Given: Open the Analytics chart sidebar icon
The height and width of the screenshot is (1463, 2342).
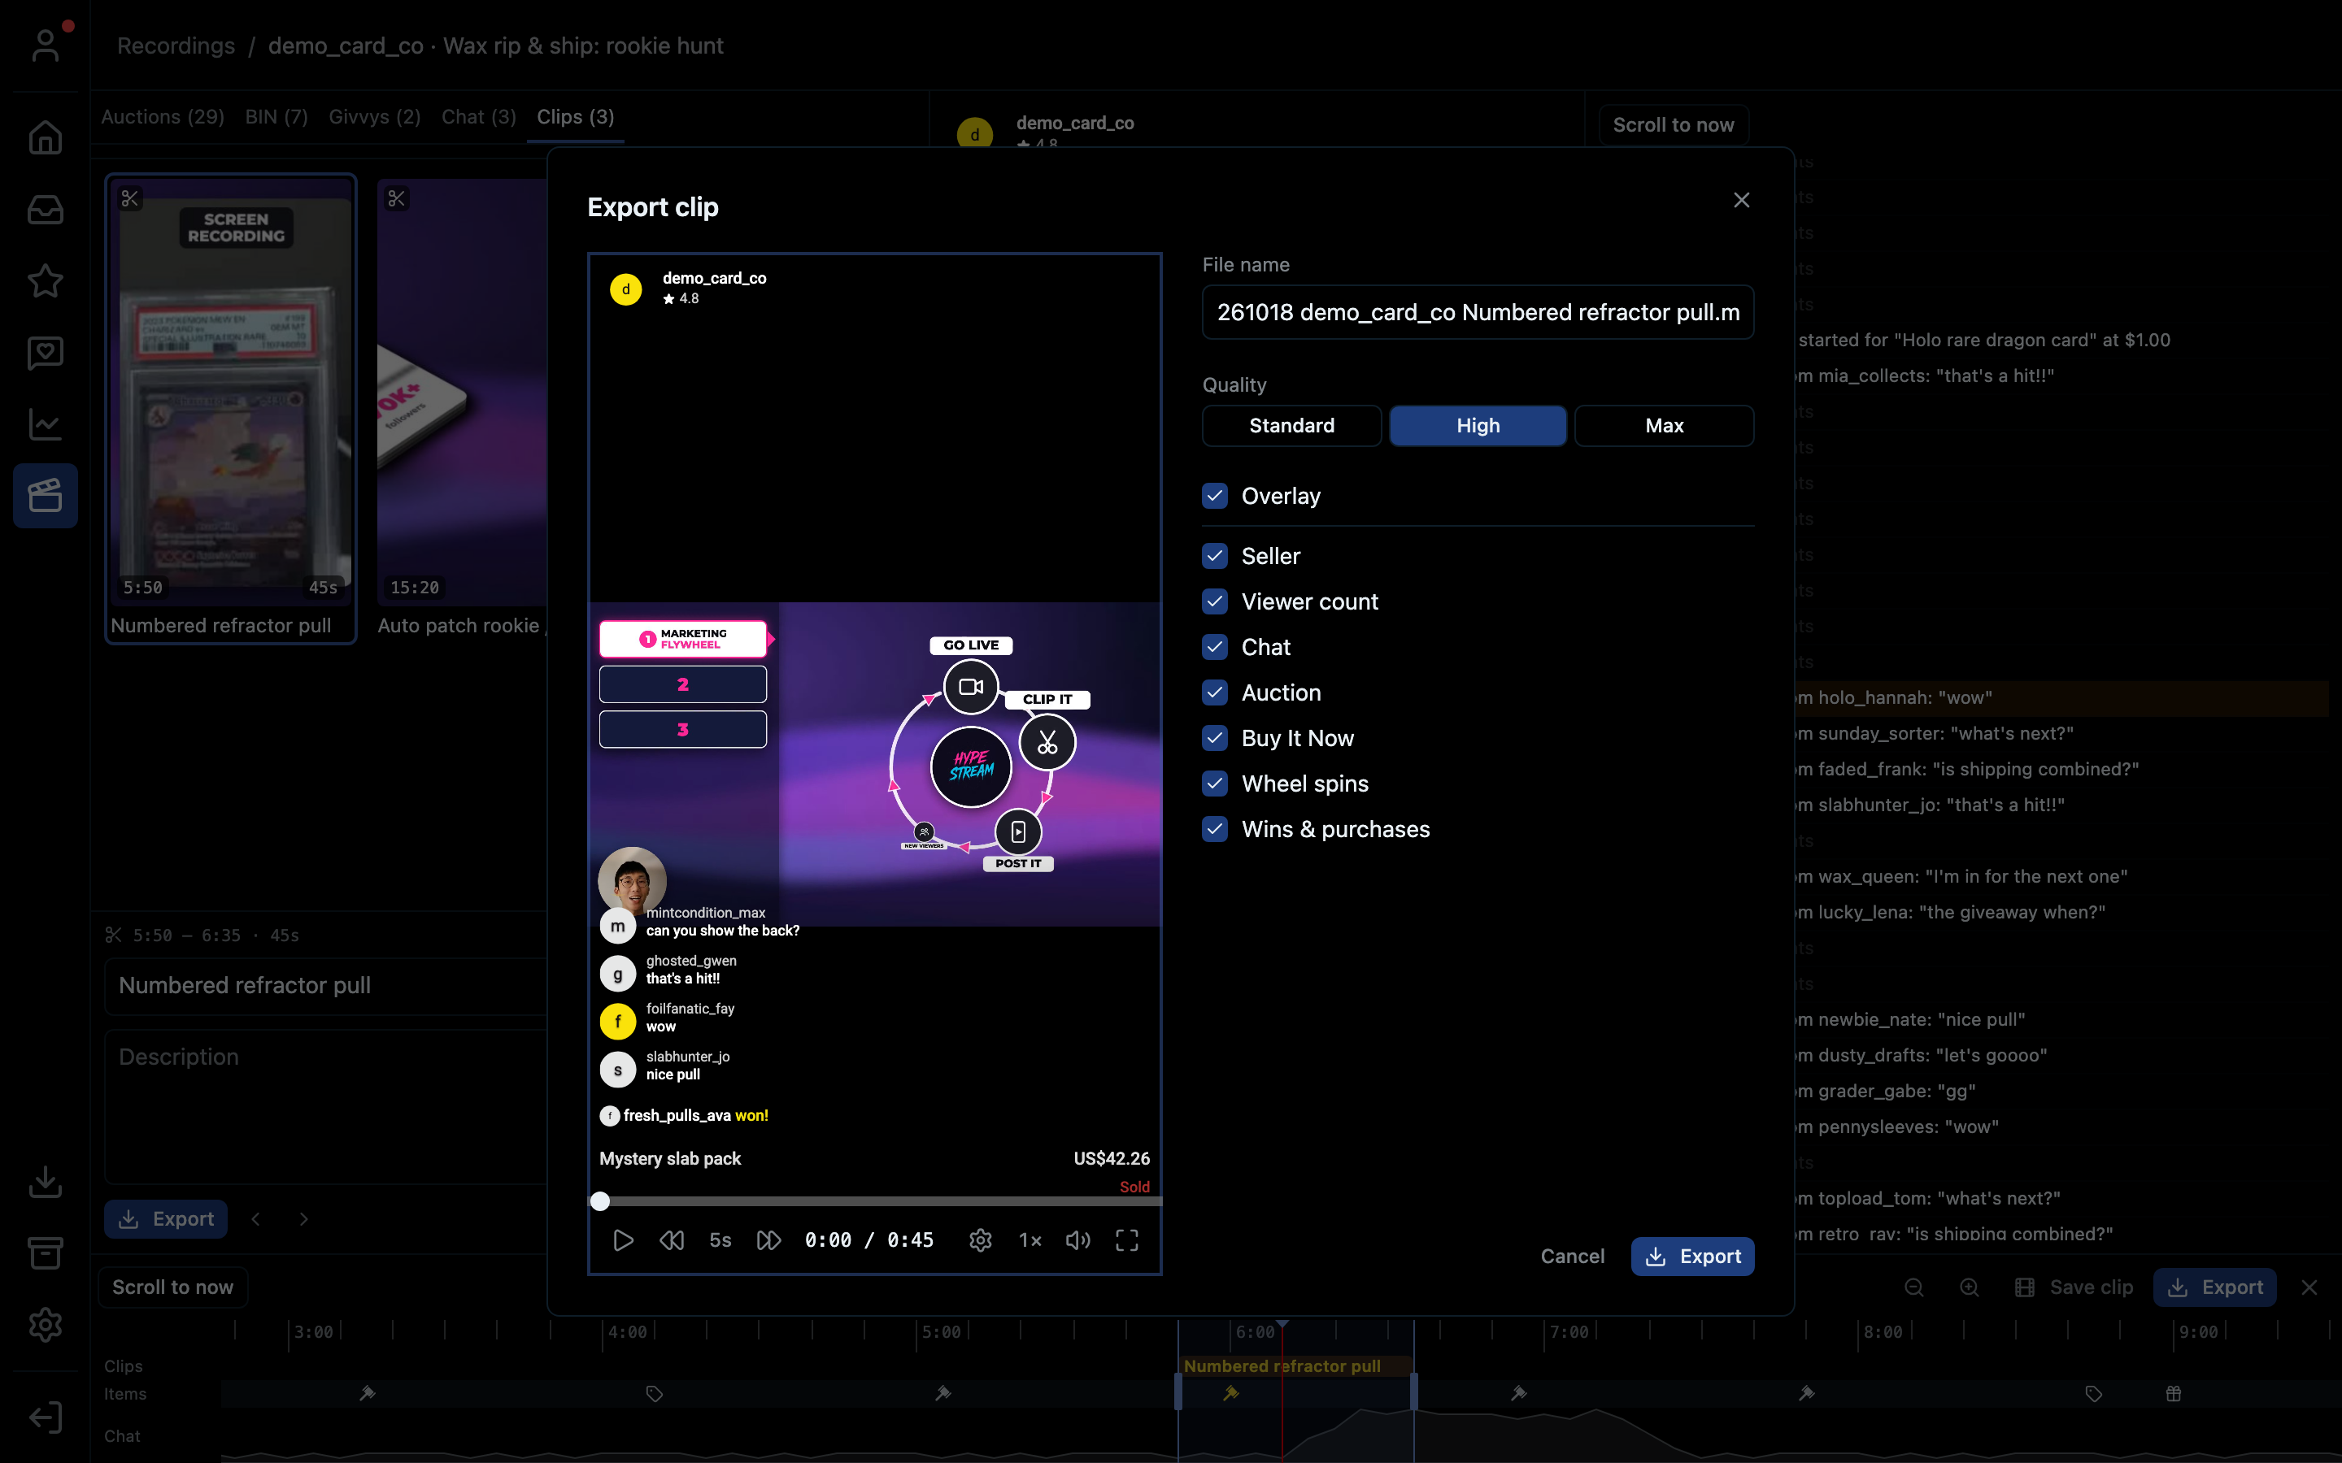Looking at the screenshot, I should tap(46, 423).
